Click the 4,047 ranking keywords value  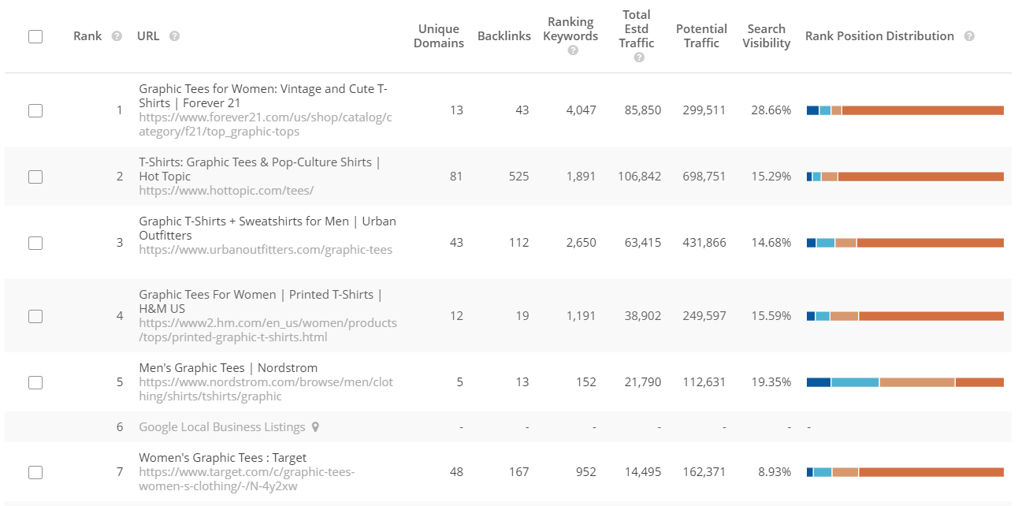click(581, 110)
